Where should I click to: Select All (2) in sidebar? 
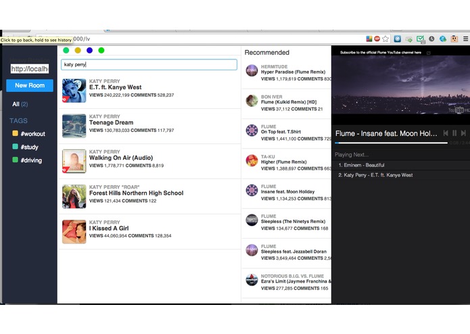[20, 104]
